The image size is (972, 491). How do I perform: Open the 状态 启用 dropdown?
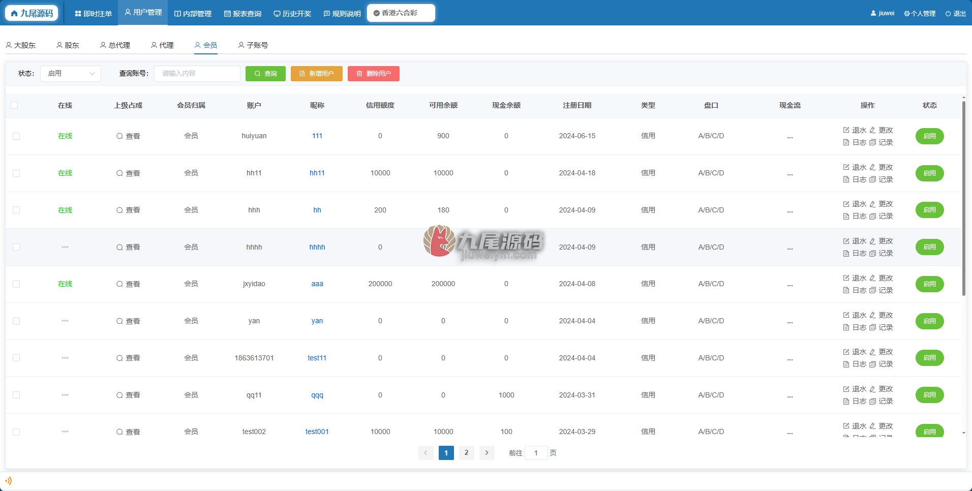[71, 74]
